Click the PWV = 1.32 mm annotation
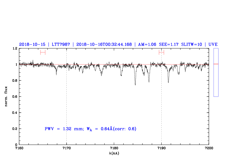Screen dimensions: 238x165 click(64, 129)
